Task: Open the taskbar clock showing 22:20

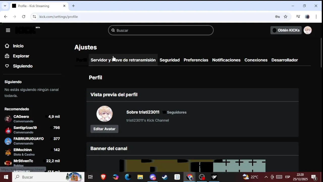Action: point(300,177)
